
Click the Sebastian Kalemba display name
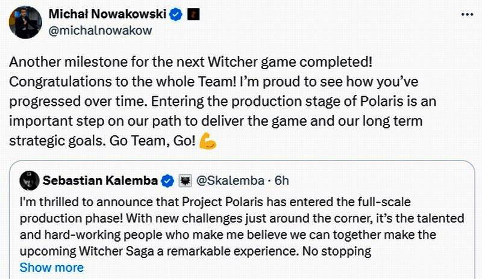coord(100,180)
